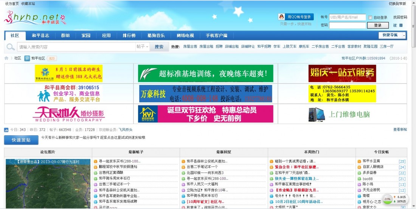Open the 家园 navigation tab

click(x=86, y=36)
